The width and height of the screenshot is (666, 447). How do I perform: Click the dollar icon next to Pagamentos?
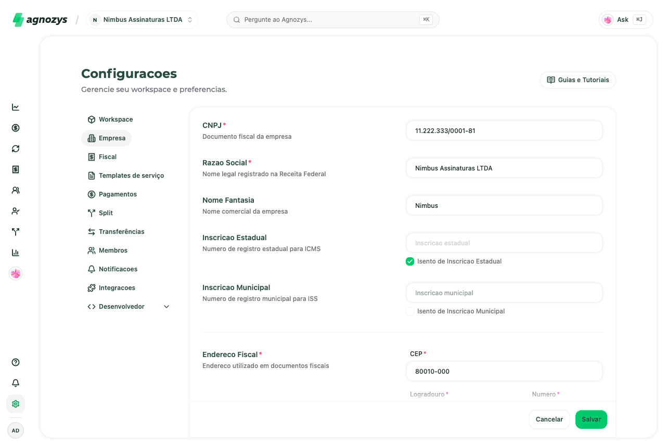(x=92, y=194)
